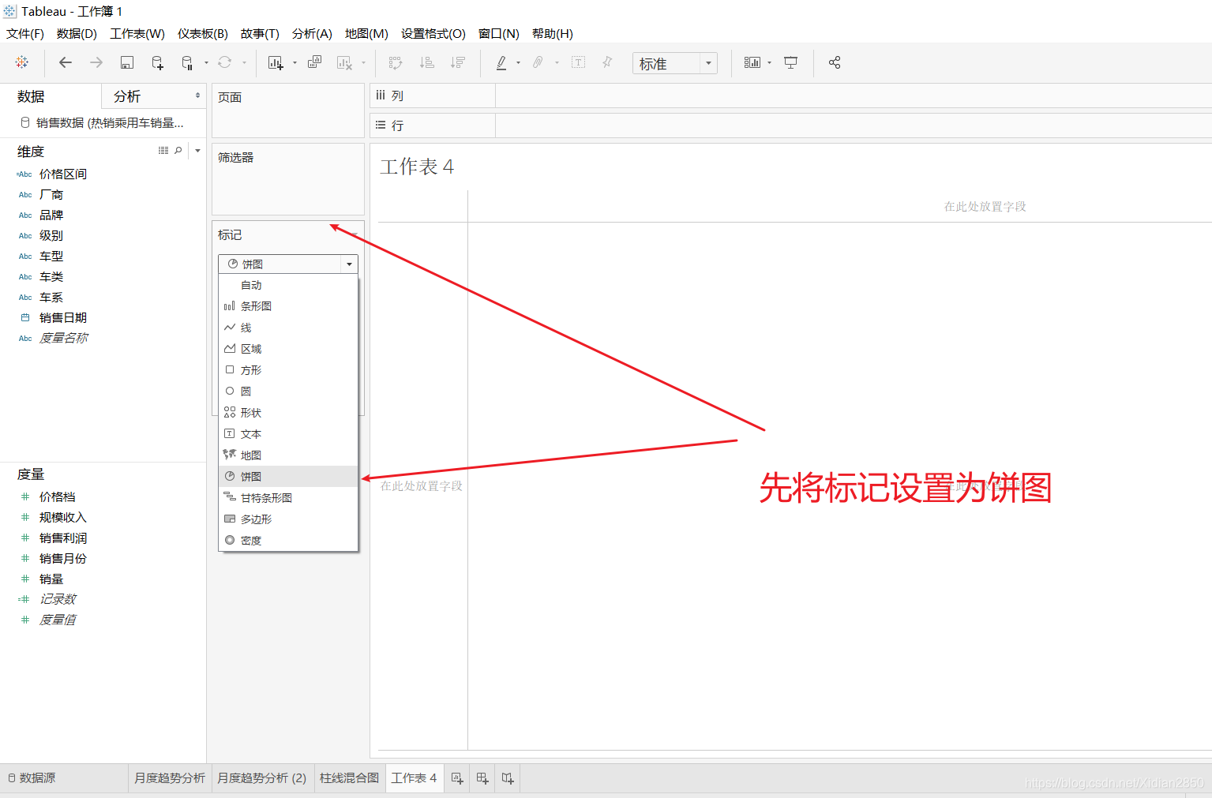Screen dimensions: 1212x798
Task: Click the Show Me cards icon
Action: click(752, 62)
